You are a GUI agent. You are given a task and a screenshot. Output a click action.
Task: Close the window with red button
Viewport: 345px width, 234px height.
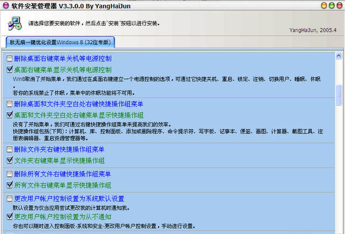pyautogui.click(x=340, y=6)
